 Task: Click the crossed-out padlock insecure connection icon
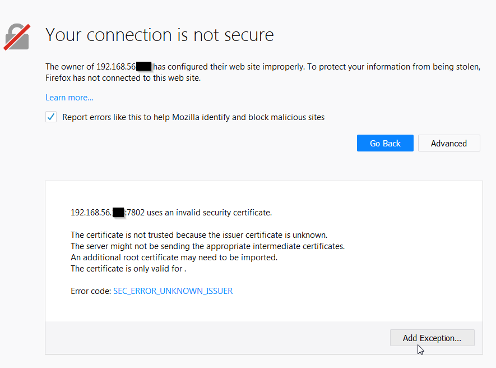click(17, 36)
